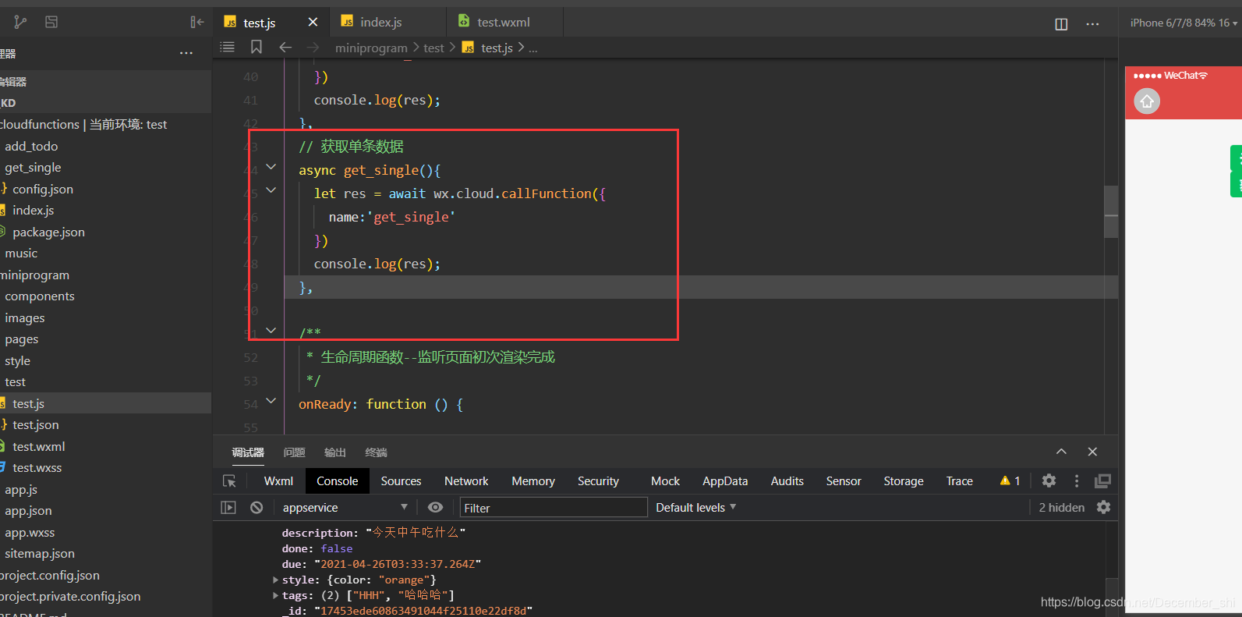This screenshot has height=617, width=1242.
Task: Open test.wxss in the file tree
Action: 37,467
